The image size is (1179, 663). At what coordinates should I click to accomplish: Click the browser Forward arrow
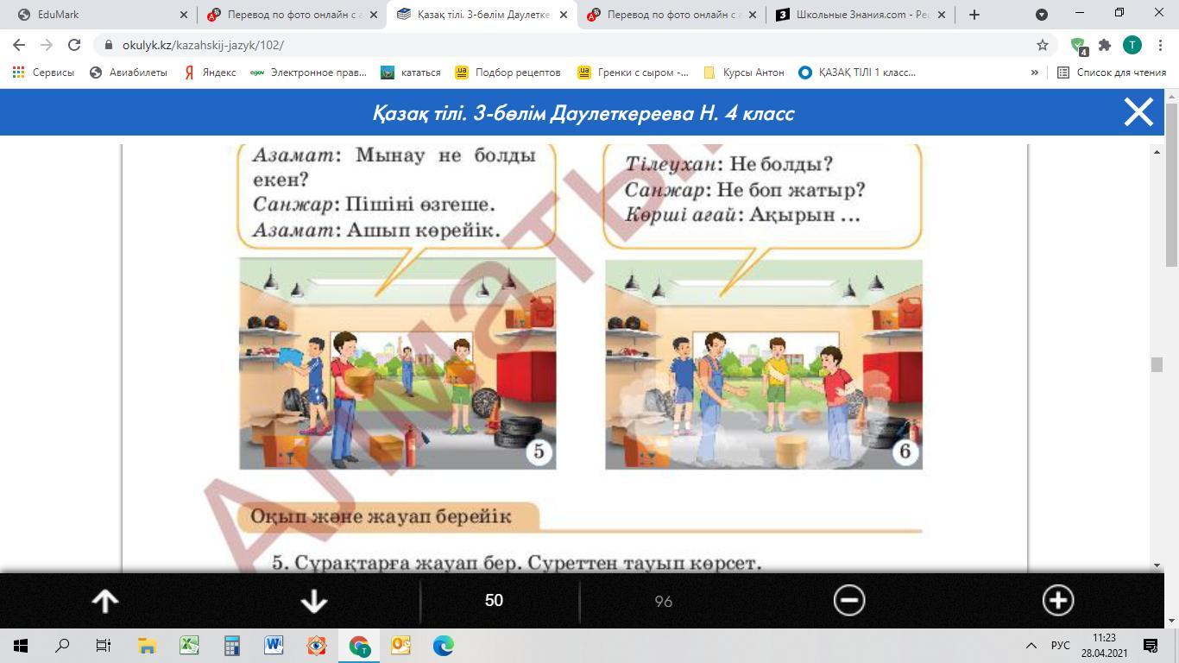pos(47,45)
